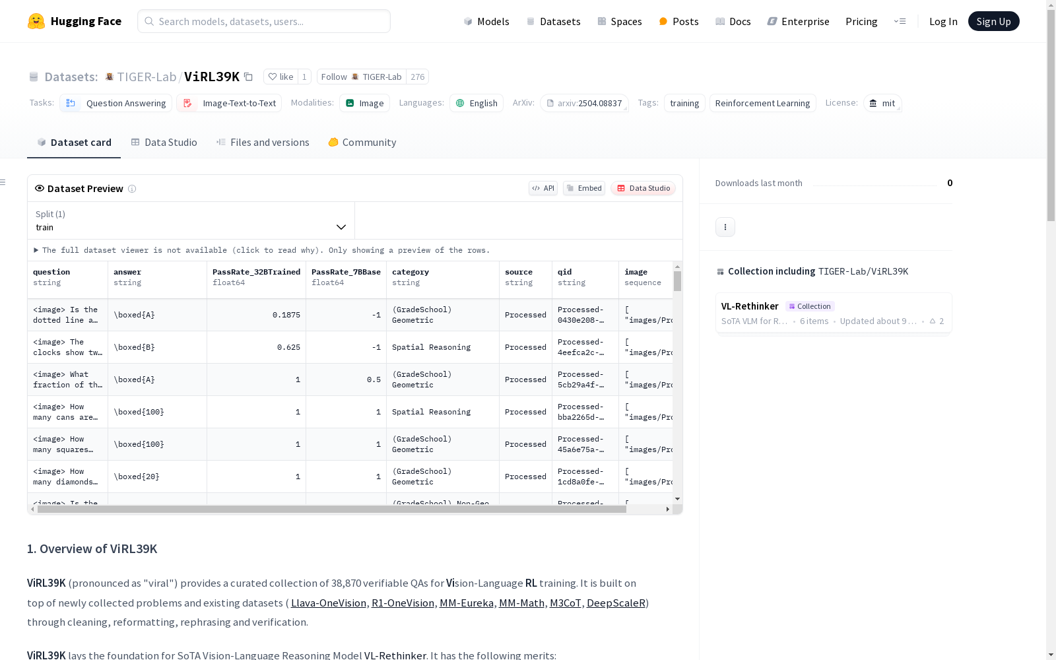Image resolution: width=1056 pixels, height=660 pixels.
Task: Open the MM-Eureka link
Action: tap(467, 603)
